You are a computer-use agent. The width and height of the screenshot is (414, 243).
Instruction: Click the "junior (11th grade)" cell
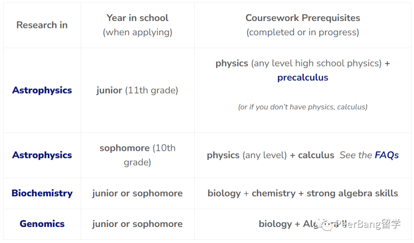pos(137,90)
